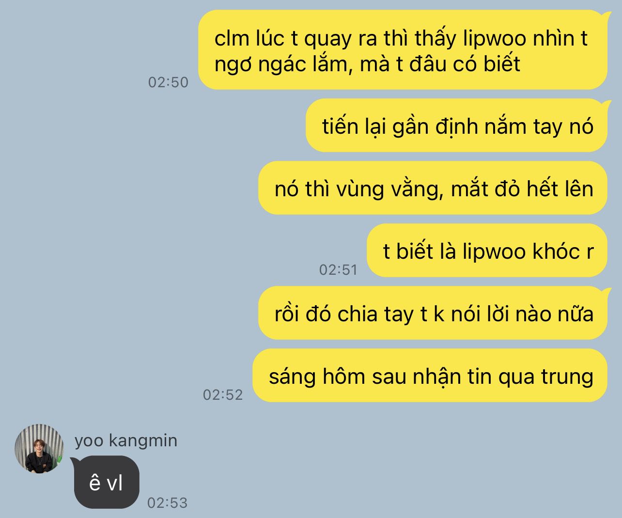Select the 'sáng hôm sau nhận tin qua trung' bubble
This screenshot has height=518, width=622.
[x=430, y=376]
